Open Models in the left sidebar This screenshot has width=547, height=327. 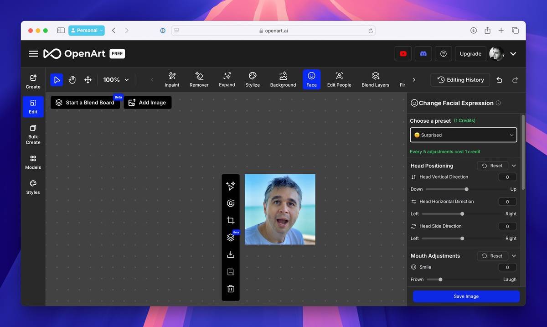(x=33, y=162)
